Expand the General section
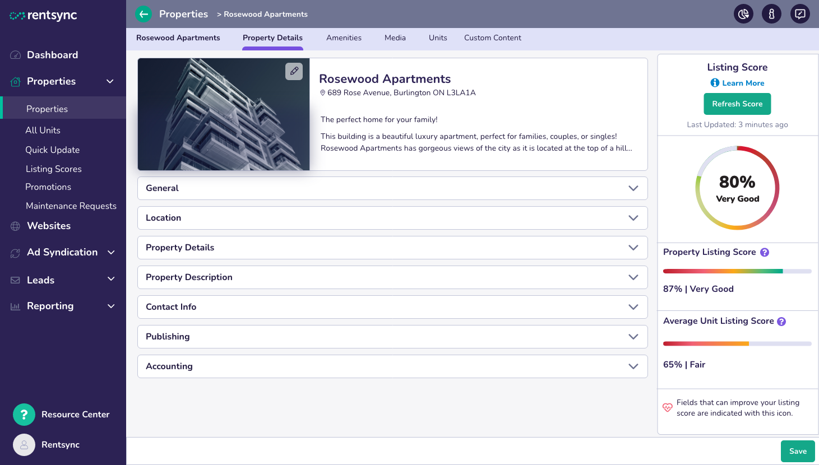 [392, 188]
